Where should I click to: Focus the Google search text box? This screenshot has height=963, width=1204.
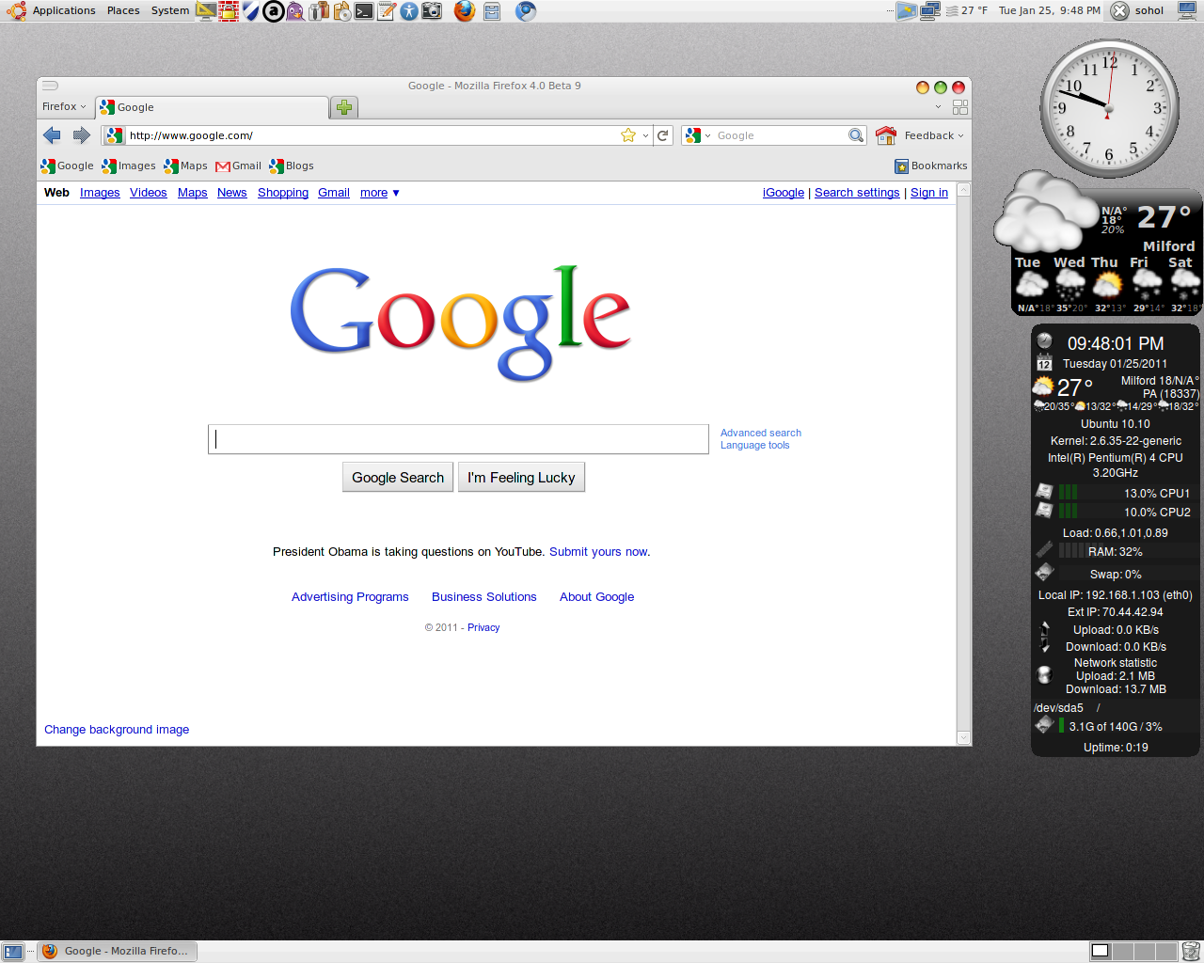[458, 439]
